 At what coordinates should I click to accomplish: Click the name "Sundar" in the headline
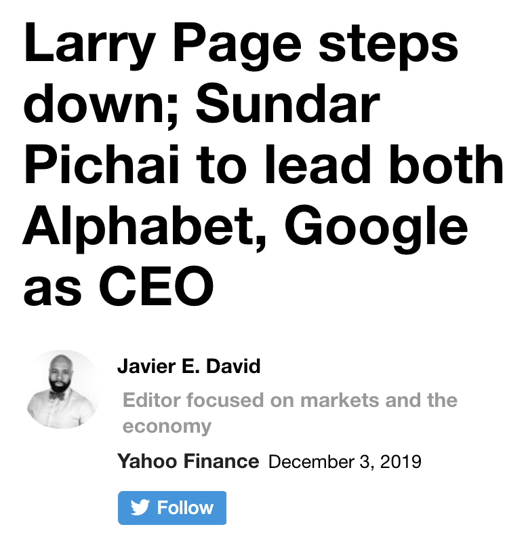click(x=288, y=104)
